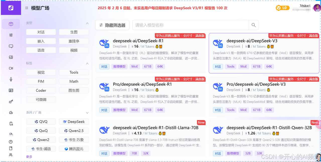
Task: Toggle the 视觉 tag filter
Action: 41,72
